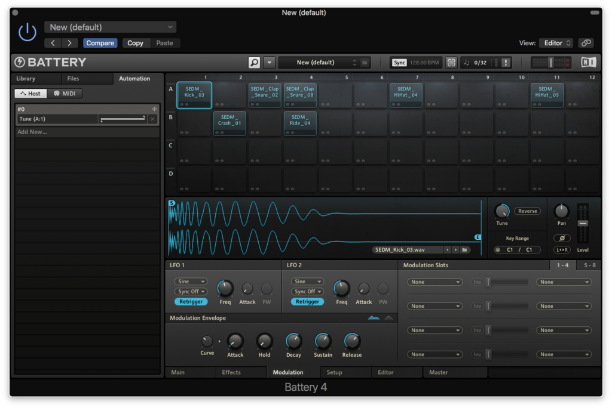Viewport: 612px width, 408px height.
Task: Open the first None modulation slot dropdown
Action: 434,282
